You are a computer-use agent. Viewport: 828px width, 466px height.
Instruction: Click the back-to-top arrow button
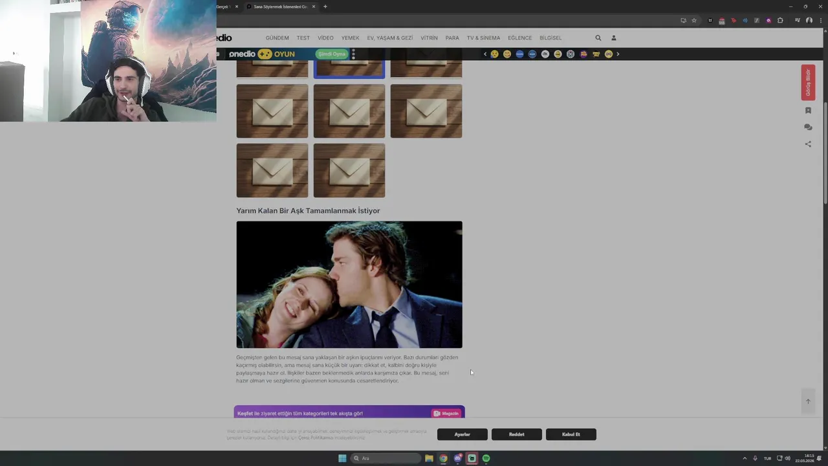click(808, 401)
